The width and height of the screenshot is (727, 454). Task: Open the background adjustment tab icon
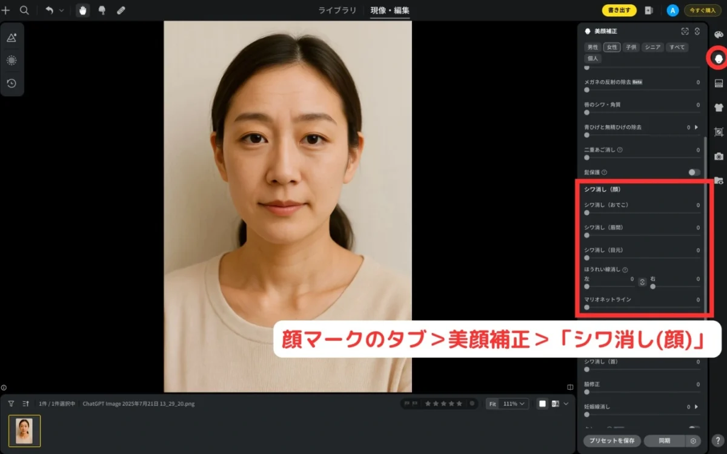pyautogui.click(x=719, y=83)
